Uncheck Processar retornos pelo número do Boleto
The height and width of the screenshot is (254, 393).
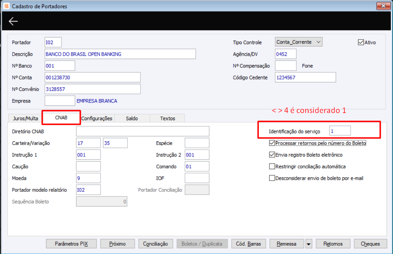point(272,143)
